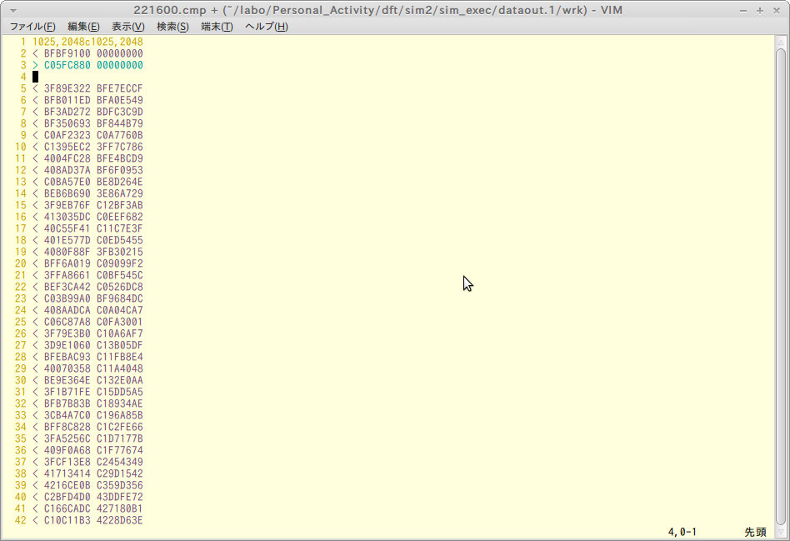790x541 pixels.
Task: Click line 1 text 1025,2048c1025,2048
Action: tap(87, 42)
